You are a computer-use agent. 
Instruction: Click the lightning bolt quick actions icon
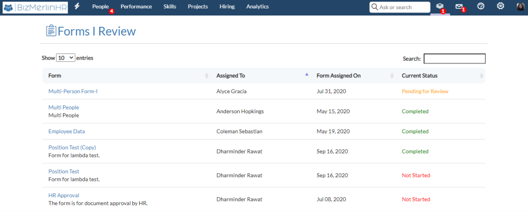click(x=77, y=6)
